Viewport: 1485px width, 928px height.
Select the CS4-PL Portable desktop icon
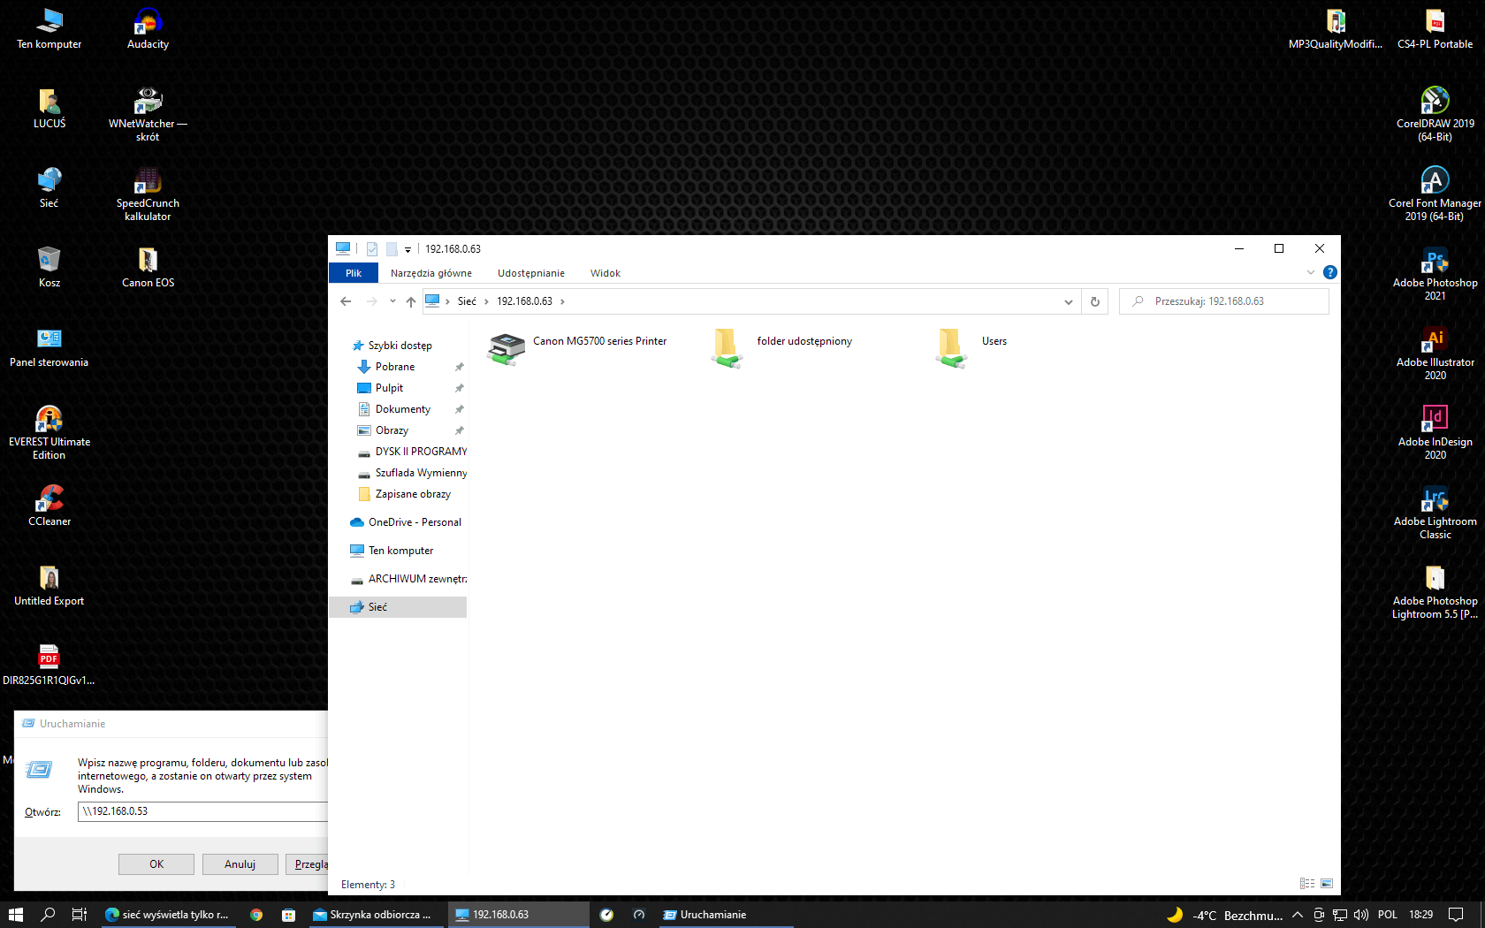pyautogui.click(x=1435, y=29)
